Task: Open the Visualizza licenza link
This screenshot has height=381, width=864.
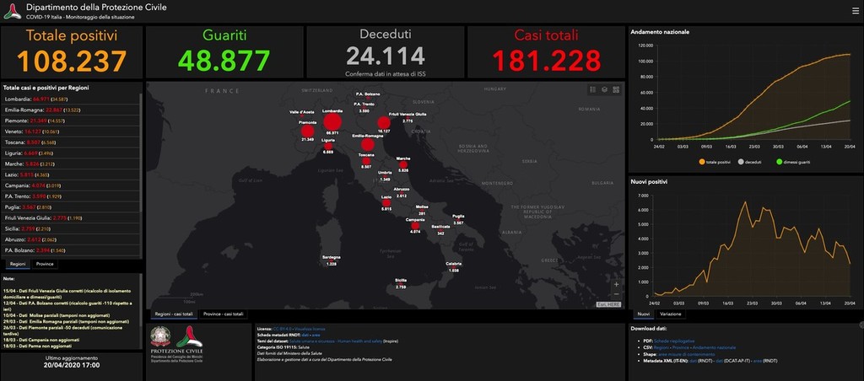Action: 310,329
